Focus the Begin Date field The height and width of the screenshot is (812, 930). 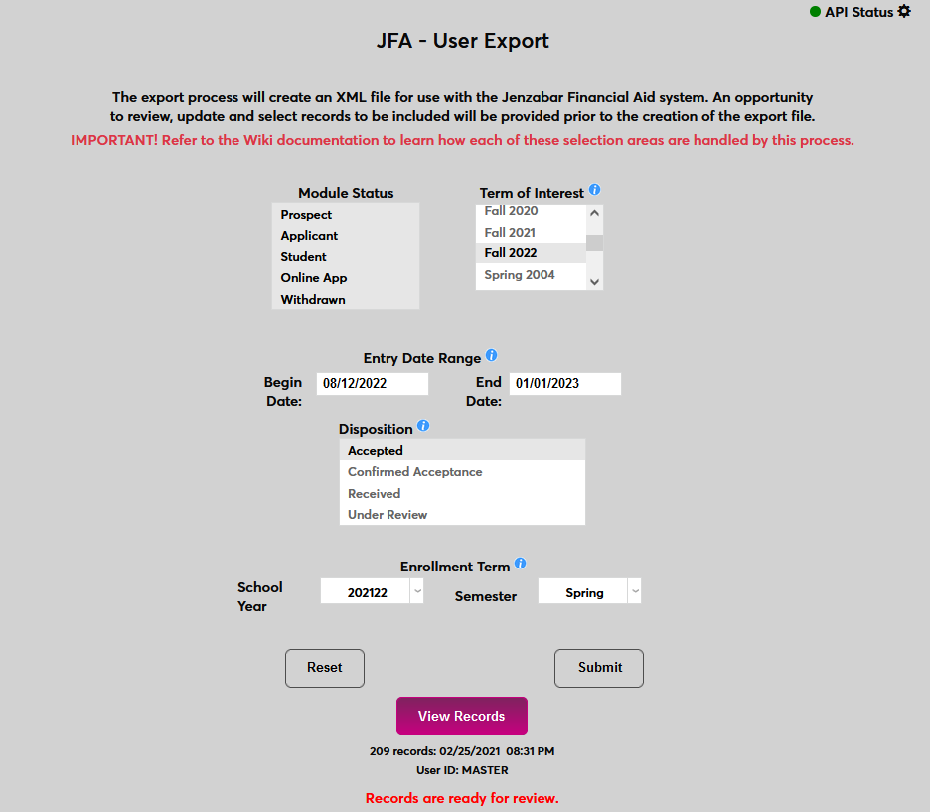[x=373, y=384]
